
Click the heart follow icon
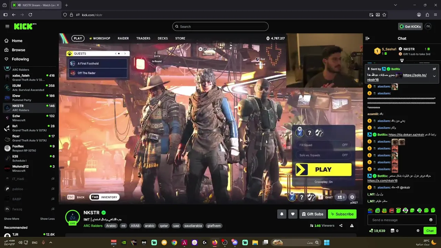tap(293, 214)
